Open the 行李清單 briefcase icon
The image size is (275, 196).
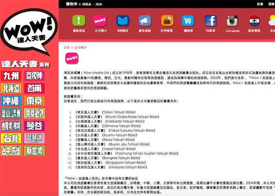point(167,20)
